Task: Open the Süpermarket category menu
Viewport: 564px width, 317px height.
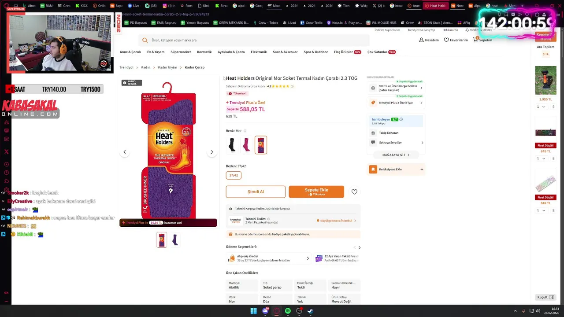Action: tap(181, 52)
